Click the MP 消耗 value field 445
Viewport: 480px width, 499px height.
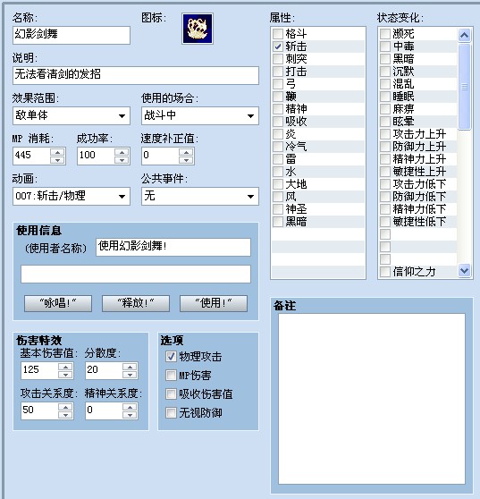click(32, 156)
